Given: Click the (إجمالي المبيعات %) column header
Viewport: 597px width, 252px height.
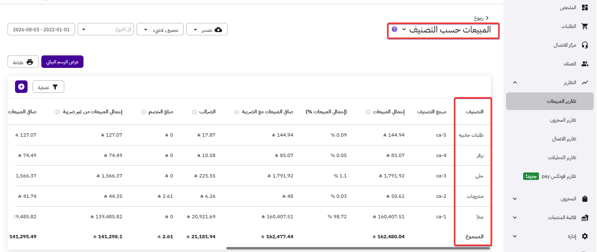Looking at the screenshot, I should pos(326,112).
